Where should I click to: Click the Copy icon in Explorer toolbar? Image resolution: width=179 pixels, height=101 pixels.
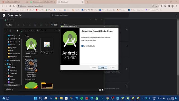[24, 25]
